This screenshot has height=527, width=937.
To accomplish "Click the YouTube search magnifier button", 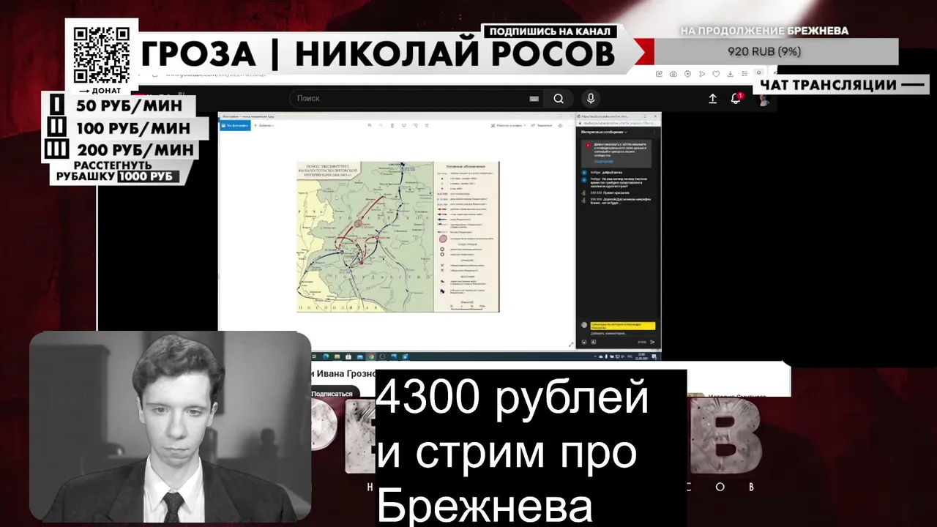I will click(x=559, y=99).
